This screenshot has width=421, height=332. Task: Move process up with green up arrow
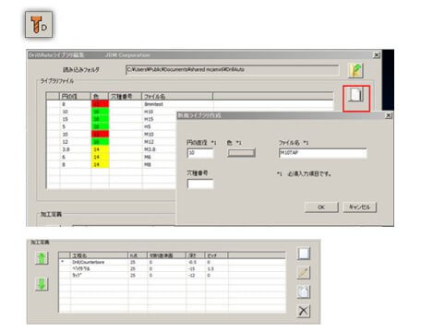pyautogui.click(x=42, y=258)
